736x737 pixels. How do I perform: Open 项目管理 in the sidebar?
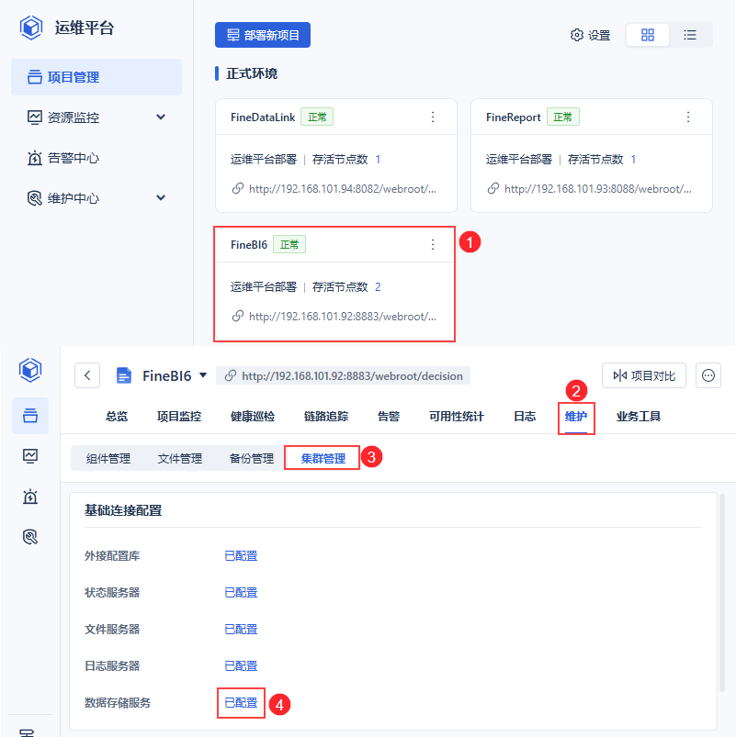tap(96, 77)
